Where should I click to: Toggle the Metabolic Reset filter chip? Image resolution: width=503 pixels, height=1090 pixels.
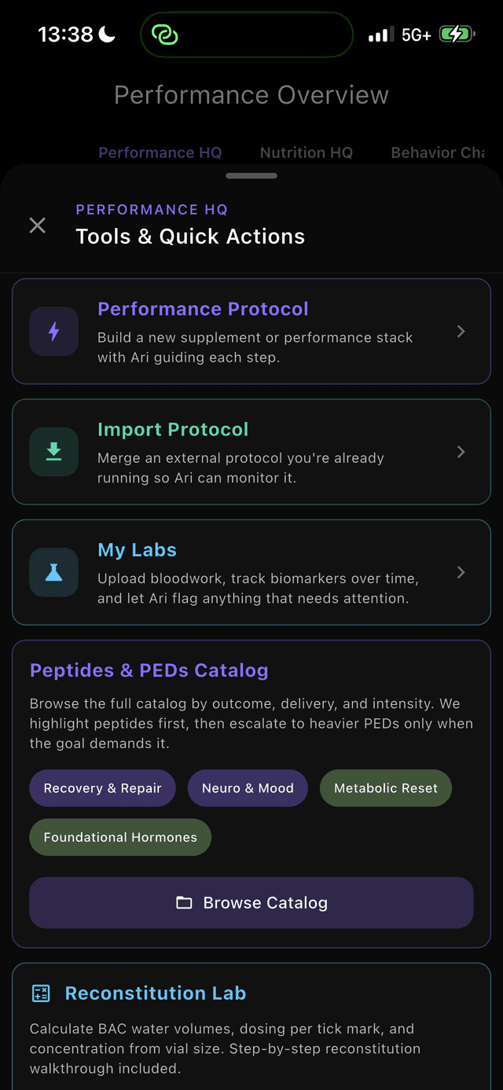click(386, 788)
